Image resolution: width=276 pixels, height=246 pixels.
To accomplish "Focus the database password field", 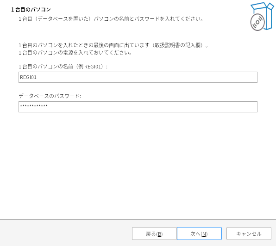I will (x=138, y=107).
